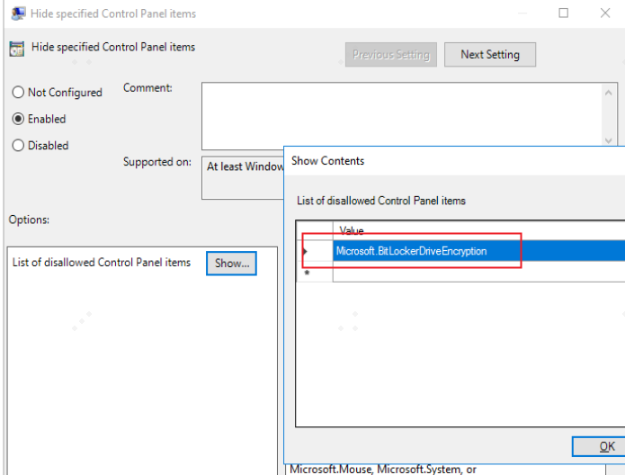This screenshot has width=625, height=475.
Task: Click the Comment: label
Action: coord(147,88)
